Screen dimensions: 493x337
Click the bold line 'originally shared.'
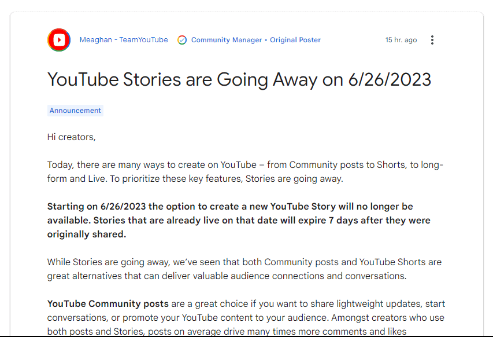coord(87,235)
